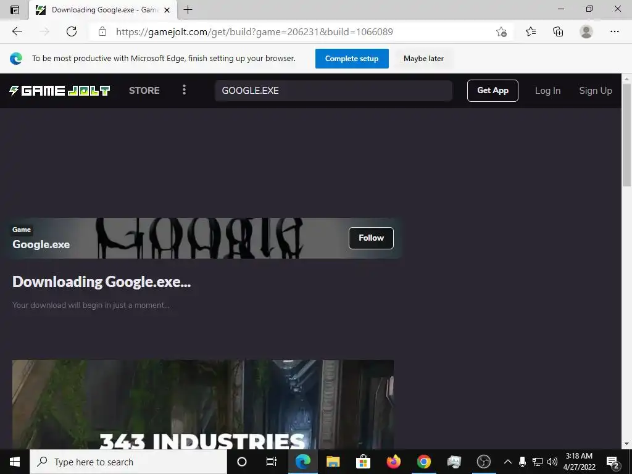Open the Log In link
Image resolution: width=632 pixels, height=474 pixels.
(x=547, y=91)
